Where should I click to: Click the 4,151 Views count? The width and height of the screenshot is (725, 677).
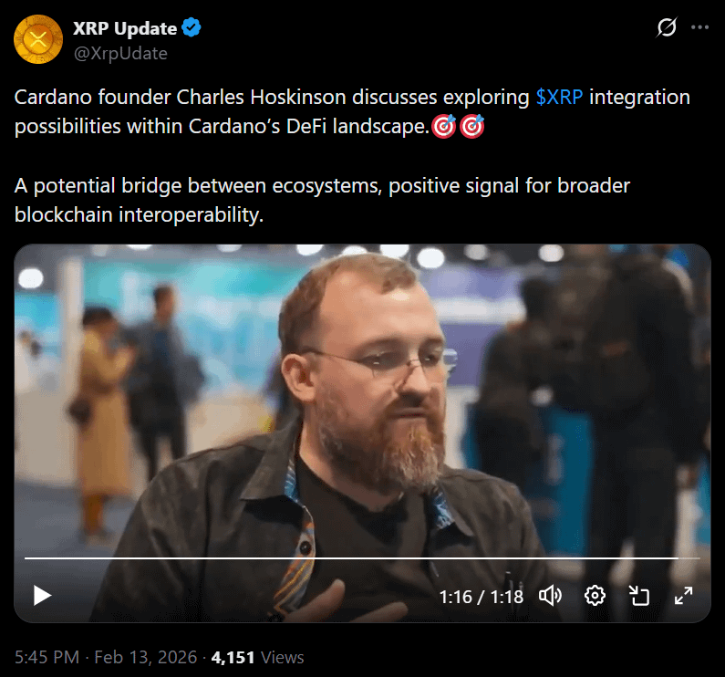click(257, 657)
